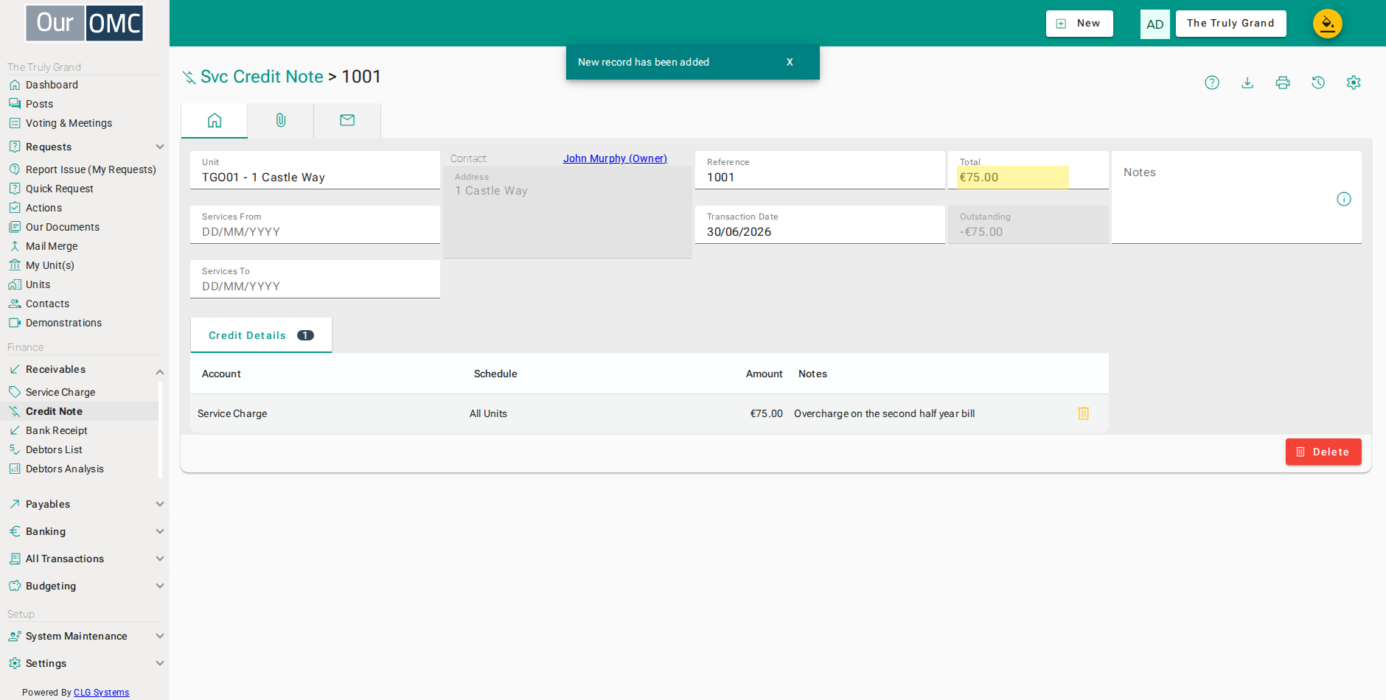The image size is (1386, 700).
Task: Follow the CLG Systems link
Action: coord(101,693)
